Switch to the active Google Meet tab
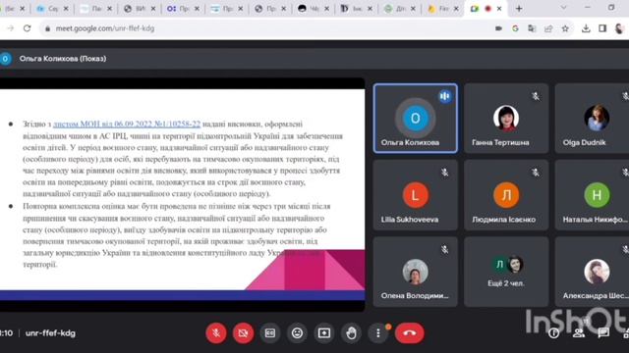 486,9
